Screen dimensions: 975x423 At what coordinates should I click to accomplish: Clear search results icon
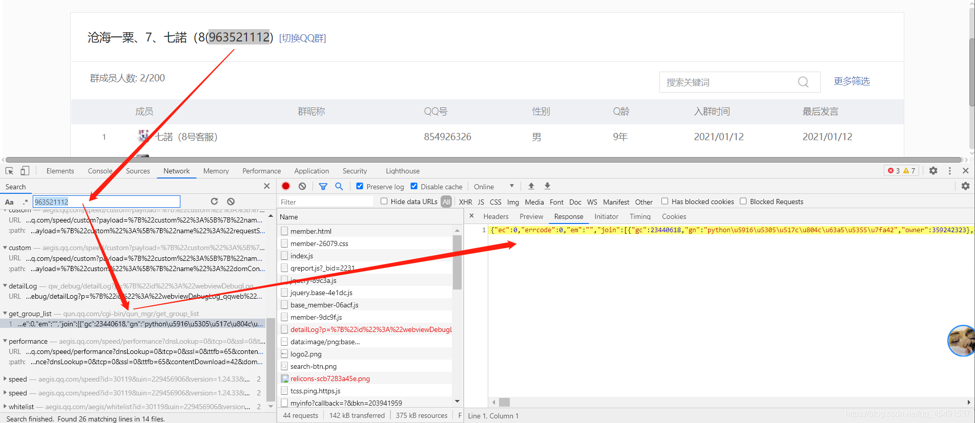pyautogui.click(x=231, y=202)
